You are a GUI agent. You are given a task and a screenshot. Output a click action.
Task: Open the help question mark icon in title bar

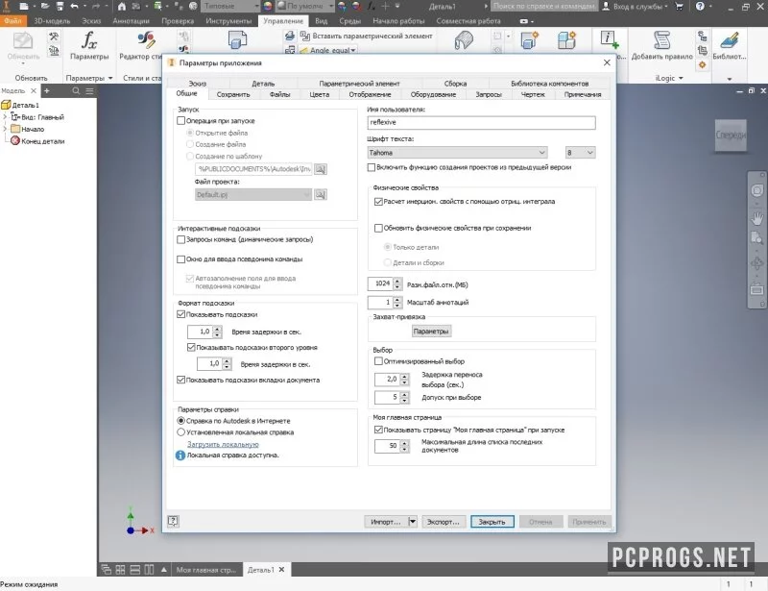pos(700,7)
